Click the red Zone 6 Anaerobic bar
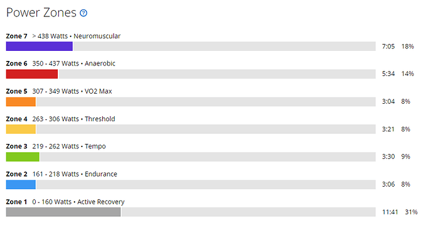This screenshot has height=230, width=433. pyautogui.click(x=32, y=74)
